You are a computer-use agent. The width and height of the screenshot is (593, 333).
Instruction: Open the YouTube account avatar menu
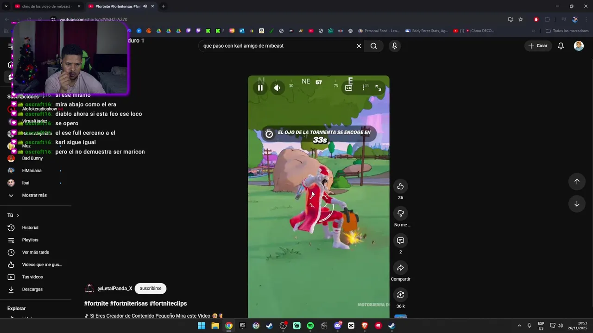pyautogui.click(x=579, y=46)
